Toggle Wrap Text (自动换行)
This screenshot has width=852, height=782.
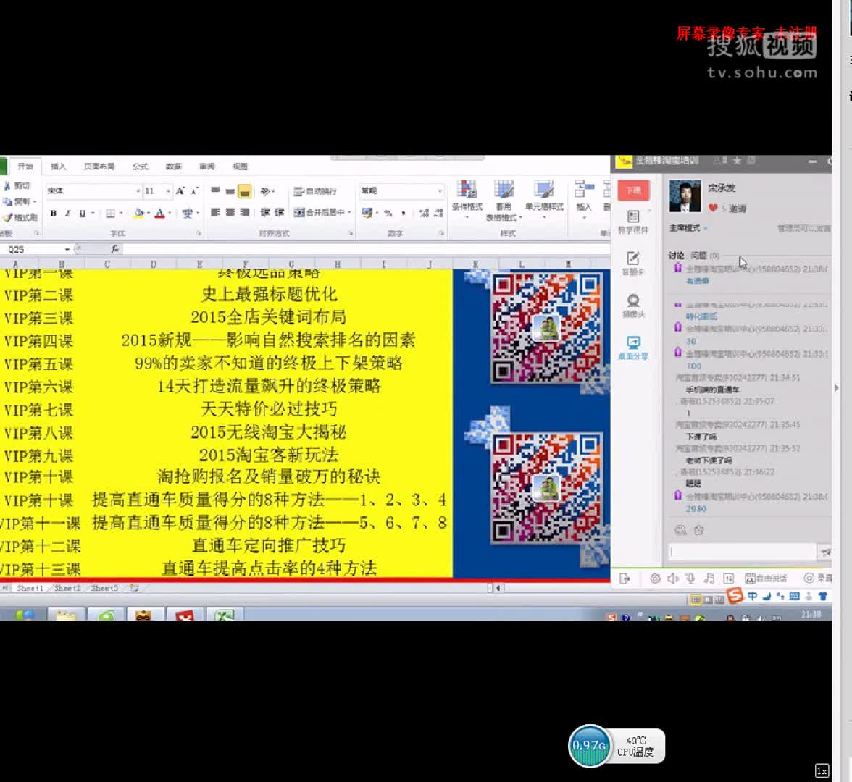(315, 191)
